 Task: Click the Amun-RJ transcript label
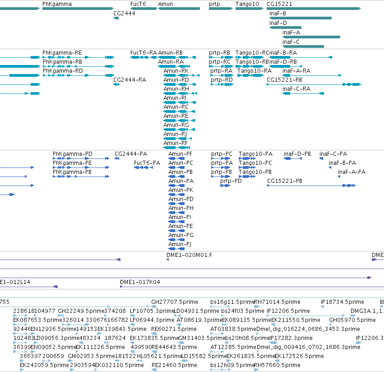coord(175,134)
